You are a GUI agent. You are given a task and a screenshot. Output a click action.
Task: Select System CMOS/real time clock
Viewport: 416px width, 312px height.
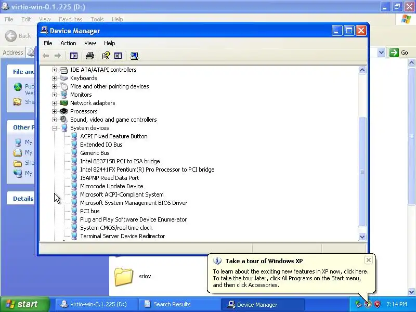click(x=116, y=228)
